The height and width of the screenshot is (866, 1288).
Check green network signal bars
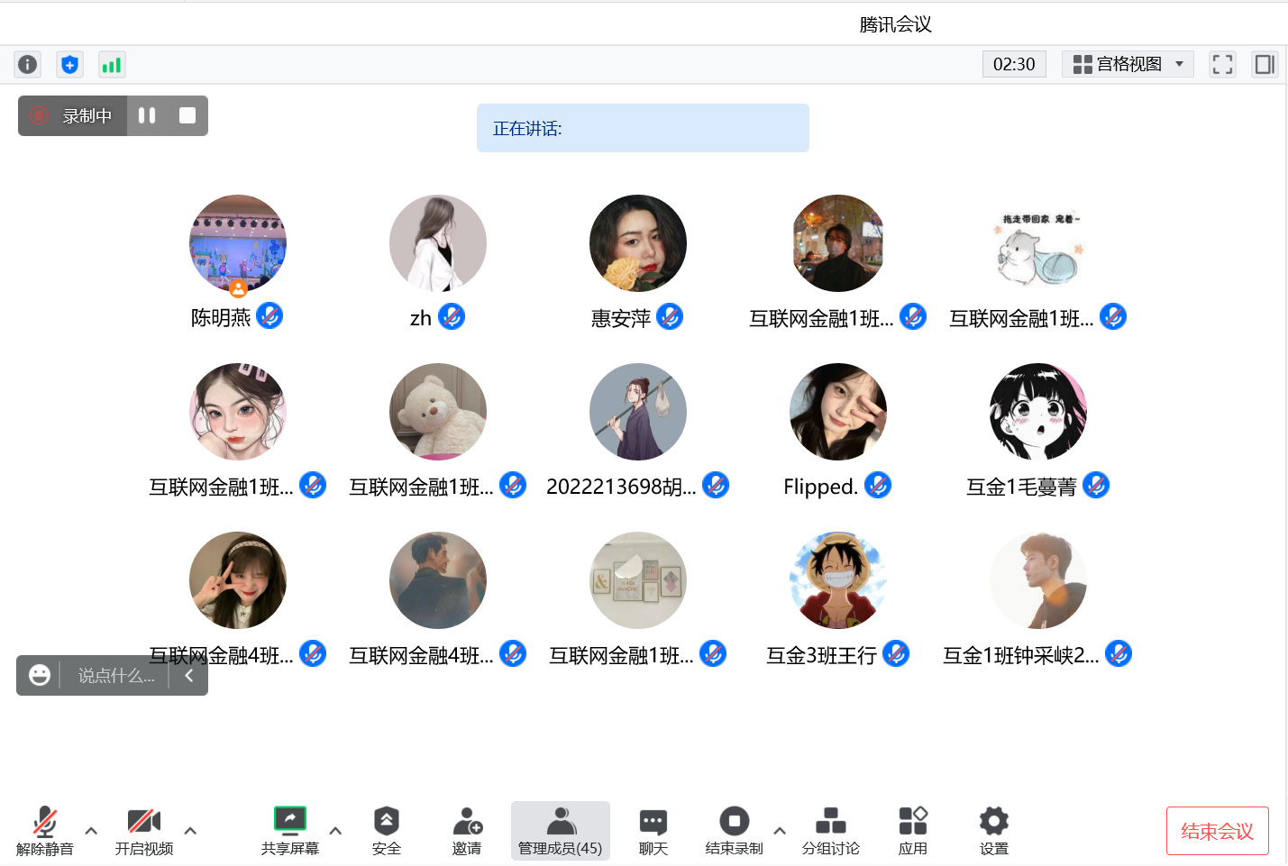111,65
